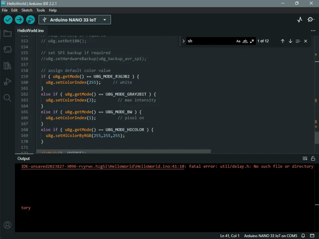
Task: Click on U8G_MODE_GRAY2BIT in the code
Action: 126,94
